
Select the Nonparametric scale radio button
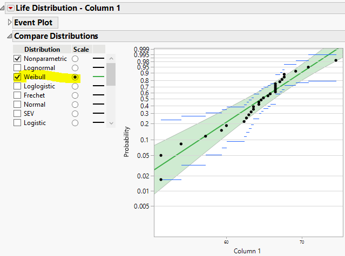coord(75,59)
